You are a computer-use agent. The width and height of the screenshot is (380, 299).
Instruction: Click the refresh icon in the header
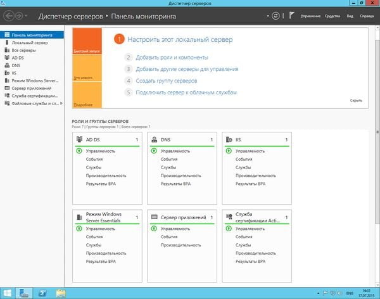(275, 16)
